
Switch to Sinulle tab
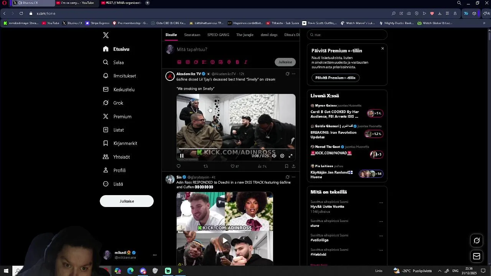coord(171,35)
